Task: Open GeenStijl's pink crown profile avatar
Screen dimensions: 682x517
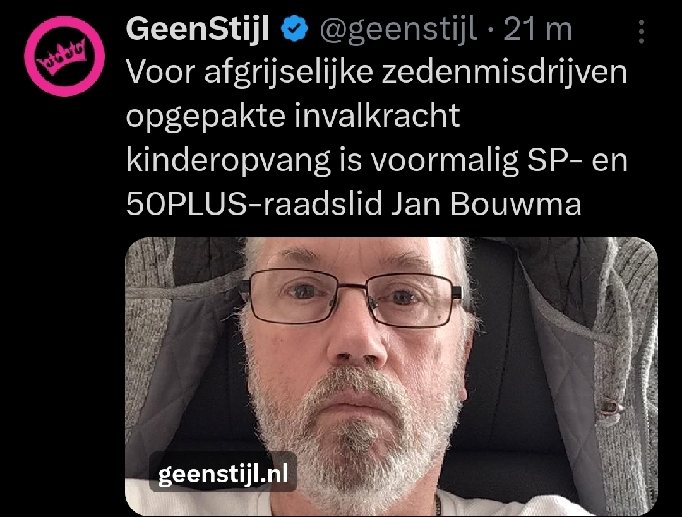Action: [64, 56]
